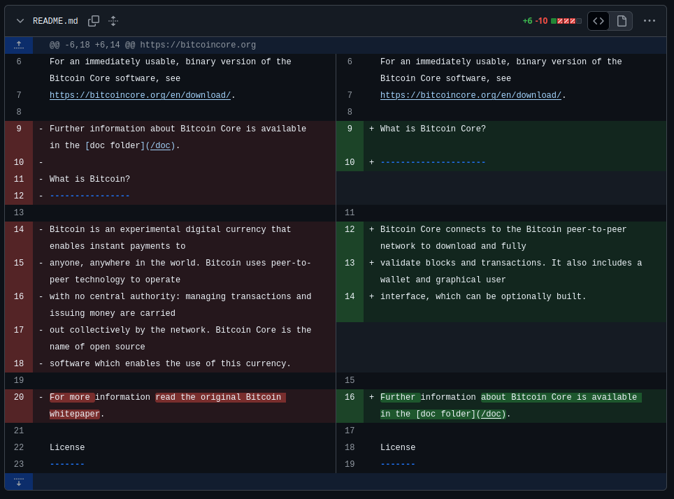The width and height of the screenshot is (674, 499).
Task: Click the highlighted 'Further' word on line 16
Action: 398,397
